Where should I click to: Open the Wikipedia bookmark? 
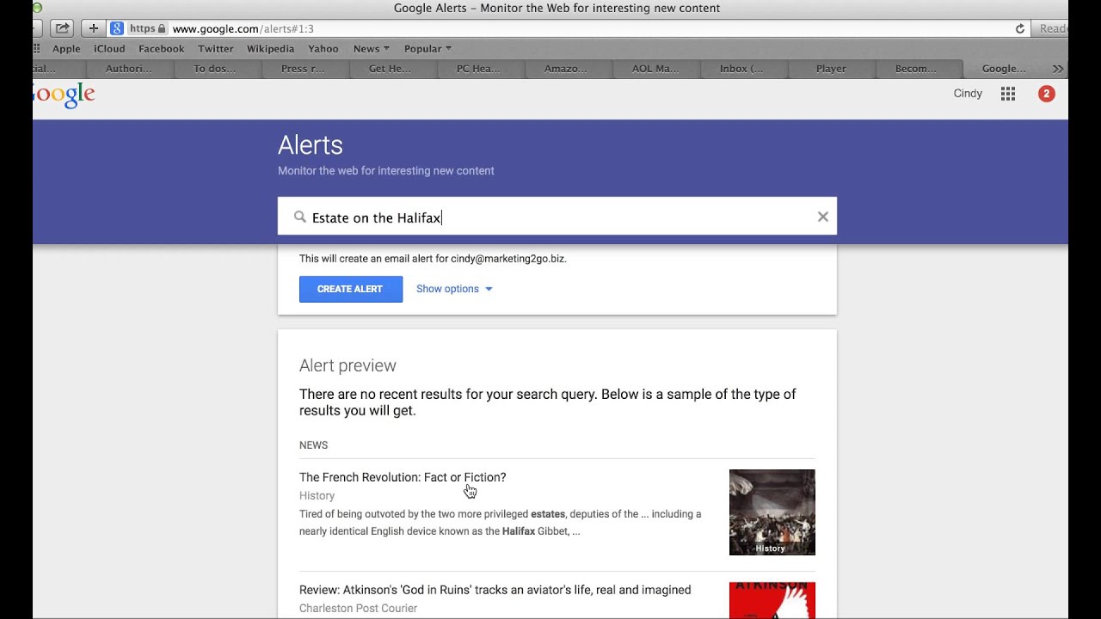270,49
